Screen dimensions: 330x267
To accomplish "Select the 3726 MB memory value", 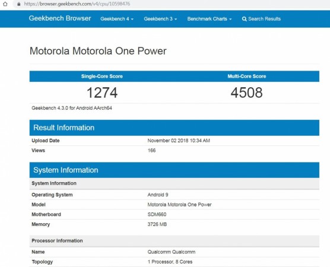I will click(157, 224).
